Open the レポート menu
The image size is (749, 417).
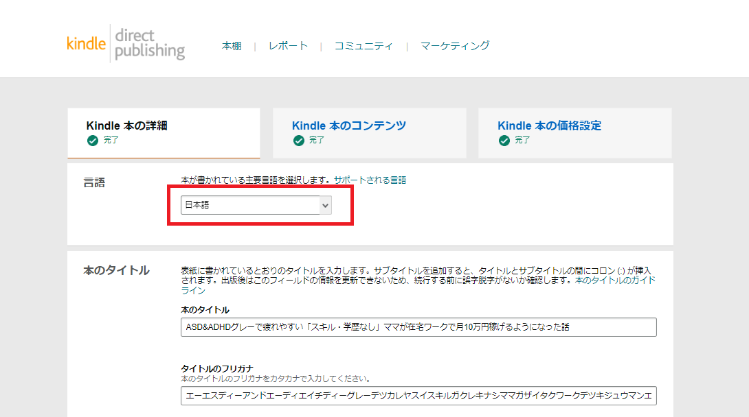pyautogui.click(x=288, y=46)
